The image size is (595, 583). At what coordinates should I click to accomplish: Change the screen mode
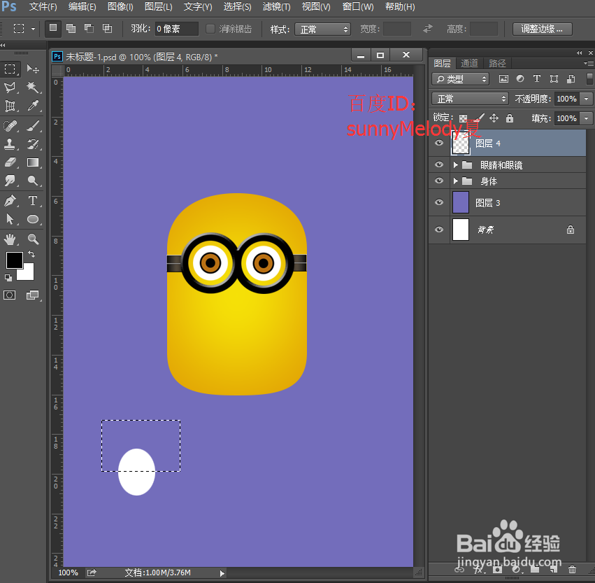tap(33, 295)
